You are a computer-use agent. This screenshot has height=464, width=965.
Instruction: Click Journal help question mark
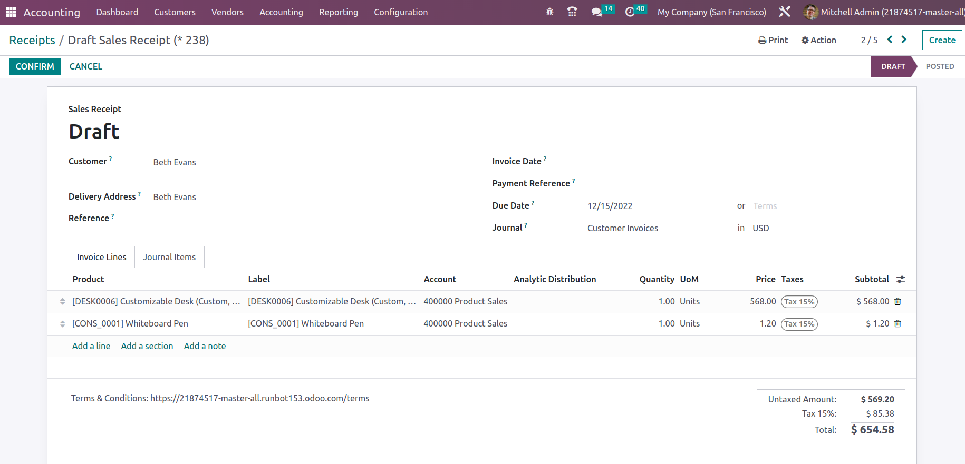coord(526,225)
